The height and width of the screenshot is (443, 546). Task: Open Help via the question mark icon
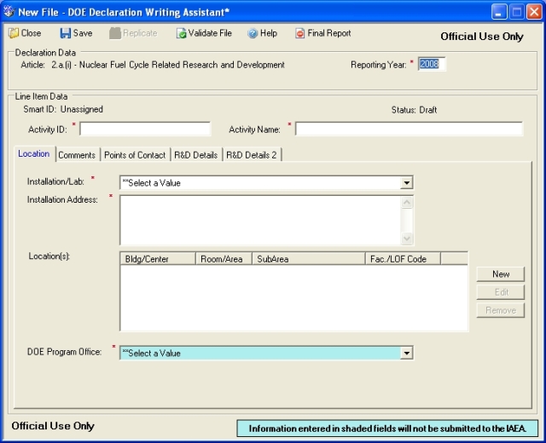[x=253, y=33]
